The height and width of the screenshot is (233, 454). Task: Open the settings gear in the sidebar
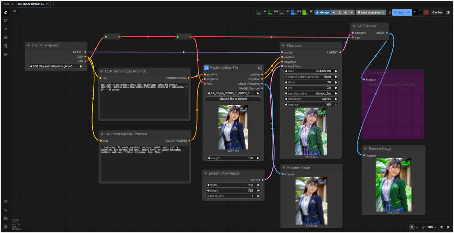click(x=6, y=227)
